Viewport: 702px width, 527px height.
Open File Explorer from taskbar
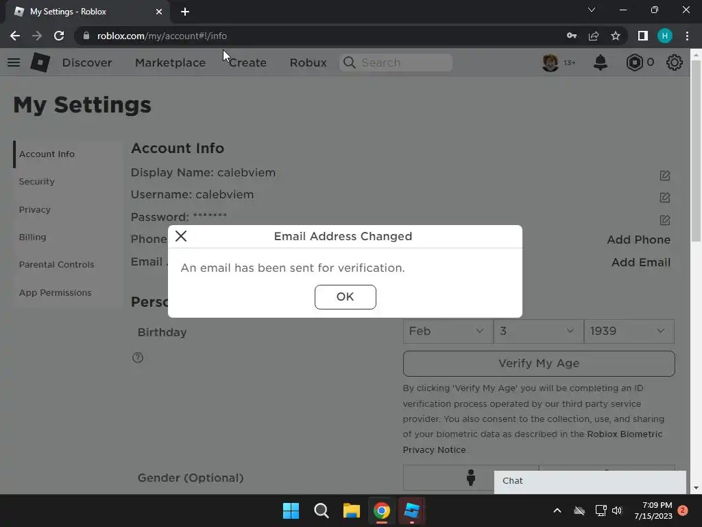[x=352, y=511]
